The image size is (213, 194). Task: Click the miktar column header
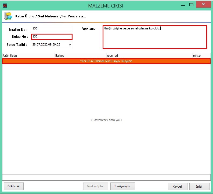197,56
